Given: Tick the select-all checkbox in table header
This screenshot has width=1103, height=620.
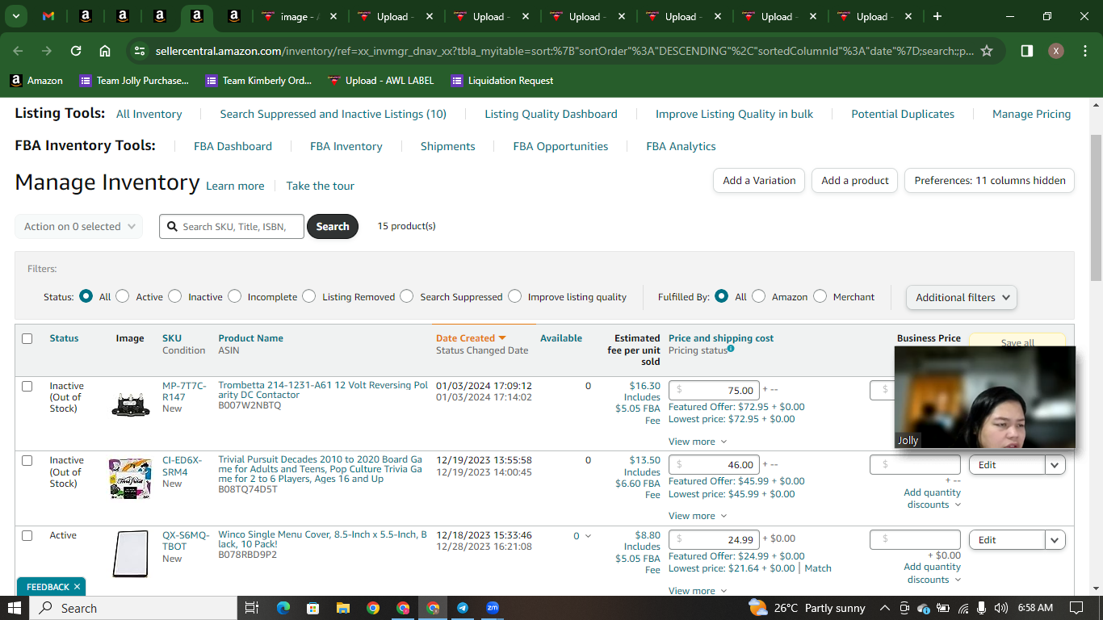Looking at the screenshot, I should (27, 338).
